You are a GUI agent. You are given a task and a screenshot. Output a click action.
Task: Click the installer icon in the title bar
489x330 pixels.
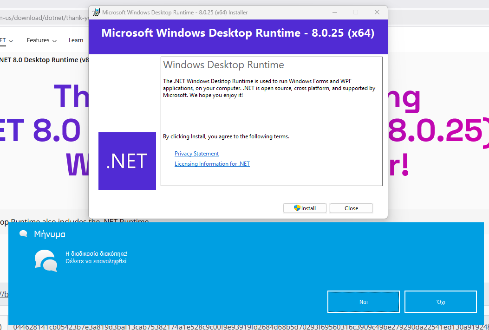[96, 13]
